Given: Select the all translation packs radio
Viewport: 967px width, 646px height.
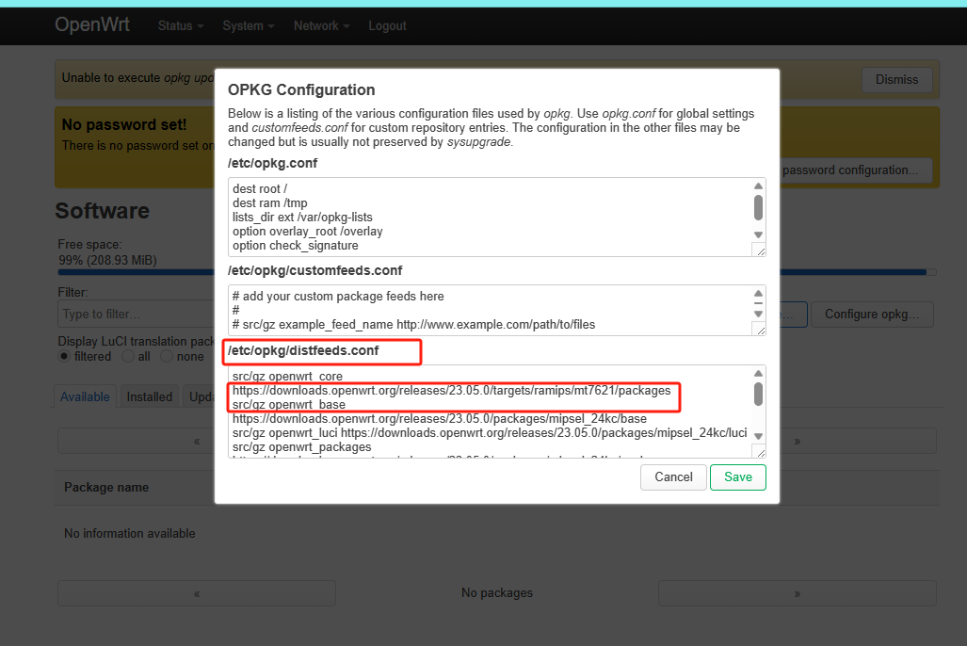Looking at the screenshot, I should [x=128, y=356].
